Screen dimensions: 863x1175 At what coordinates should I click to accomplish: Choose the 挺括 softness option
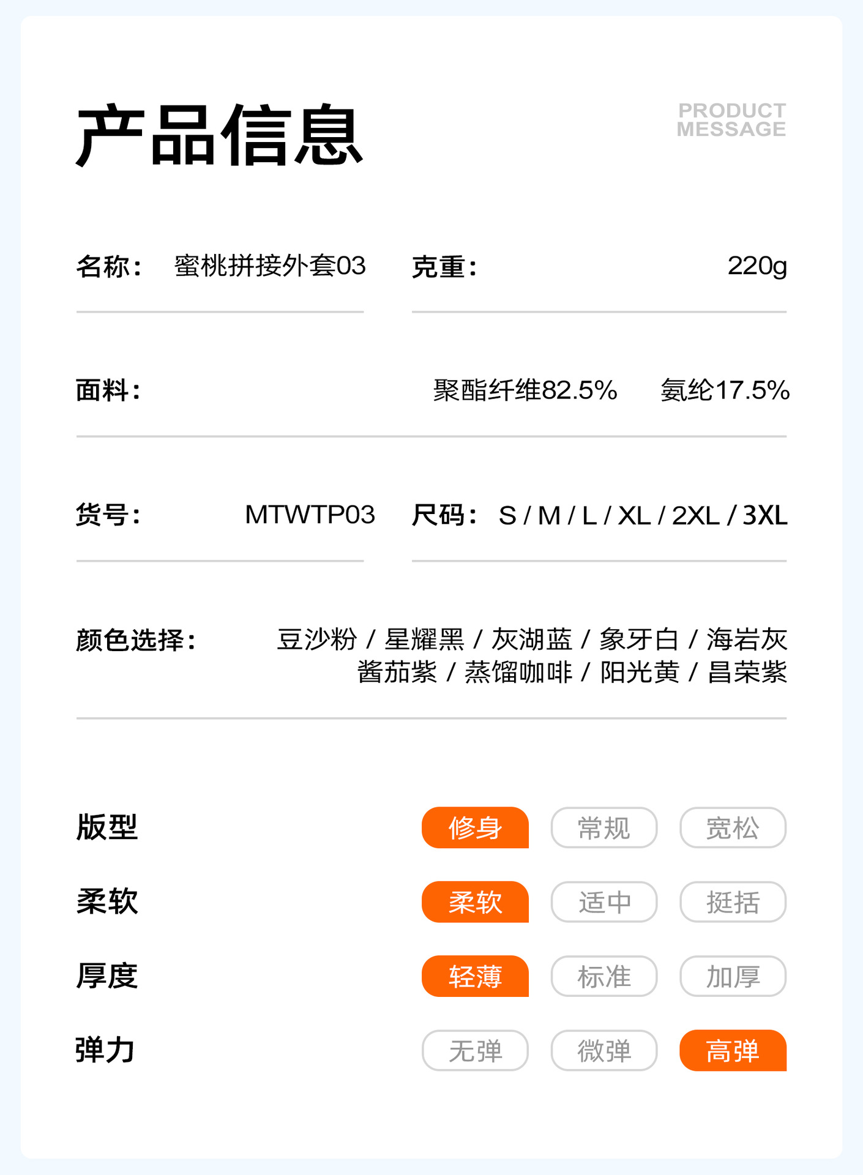[x=733, y=902]
